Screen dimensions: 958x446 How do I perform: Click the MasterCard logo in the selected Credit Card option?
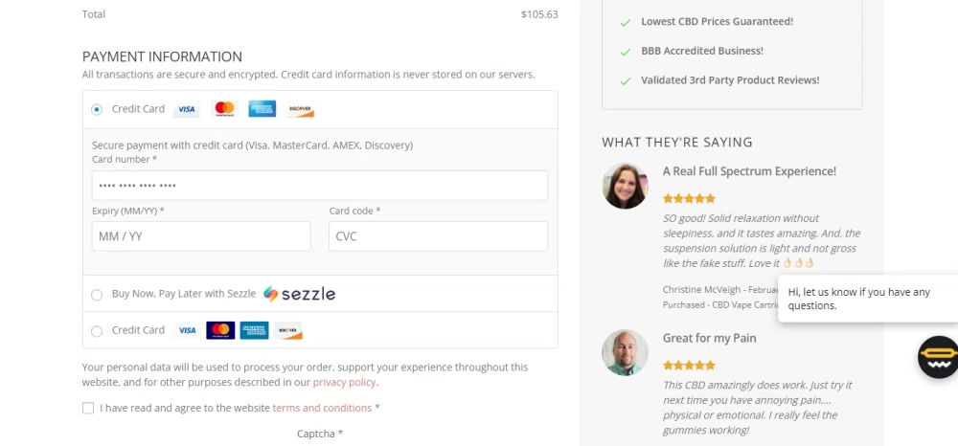[224, 109]
